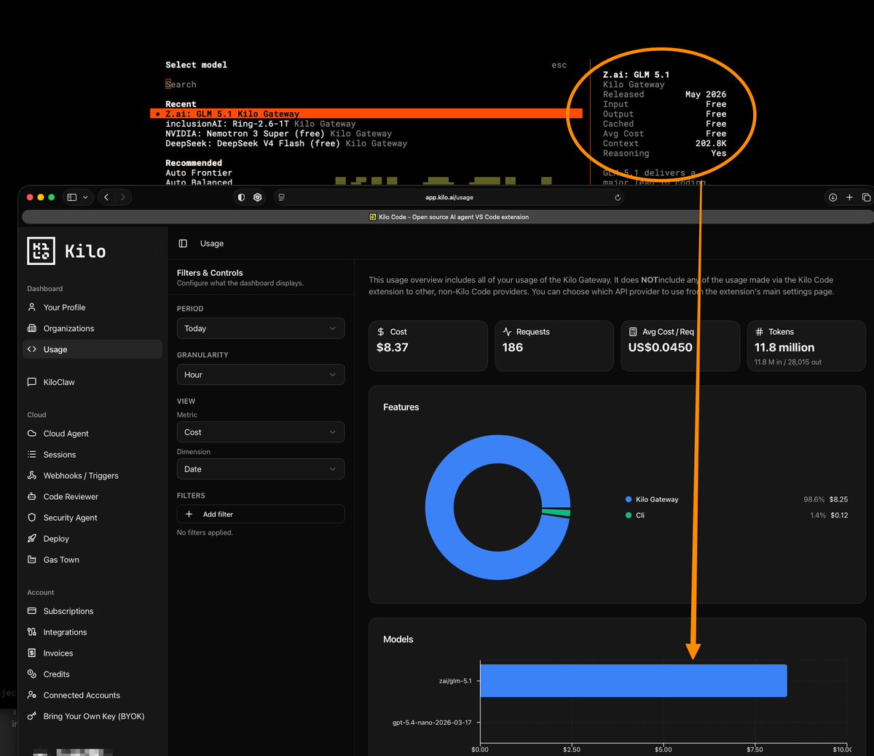Viewport: 874px width, 756px height.
Task: Click the Gas Town icon
Action: tap(32, 560)
